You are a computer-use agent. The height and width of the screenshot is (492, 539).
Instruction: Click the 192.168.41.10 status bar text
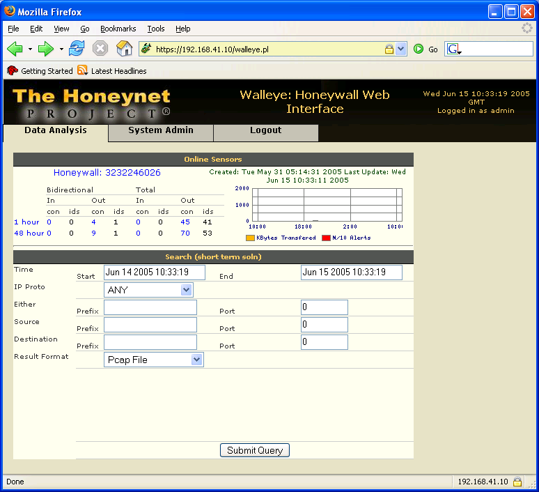[483, 482]
